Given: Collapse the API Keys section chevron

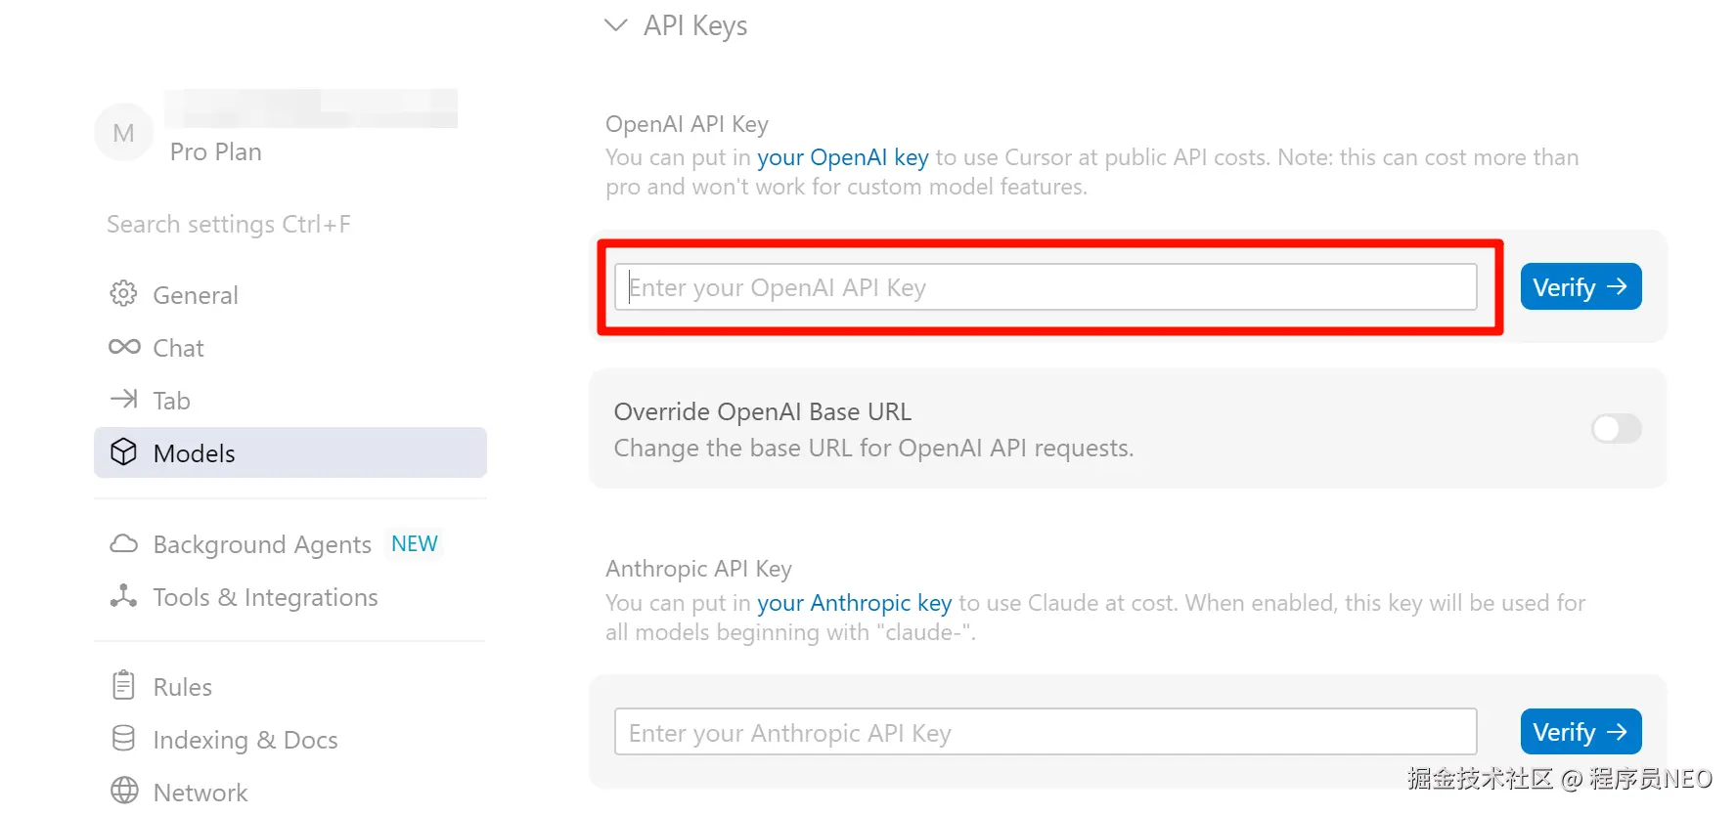Looking at the screenshot, I should tap(615, 25).
